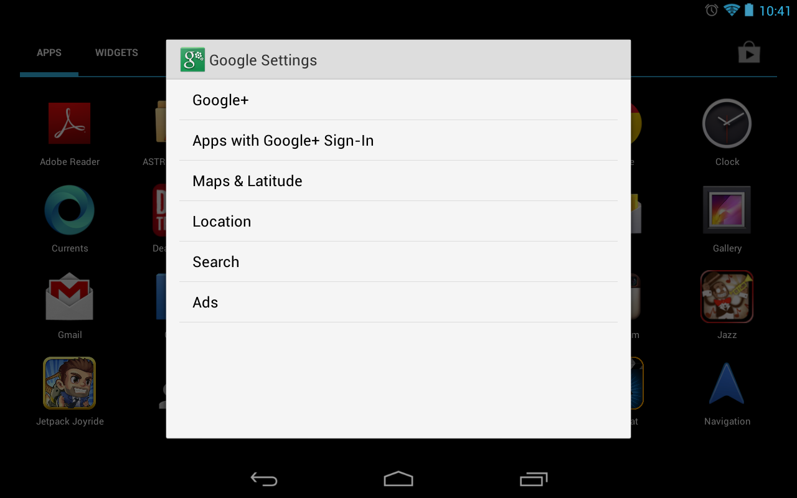Tap the Google Settings header icon
Image resolution: width=797 pixels, height=498 pixels.
(x=192, y=60)
